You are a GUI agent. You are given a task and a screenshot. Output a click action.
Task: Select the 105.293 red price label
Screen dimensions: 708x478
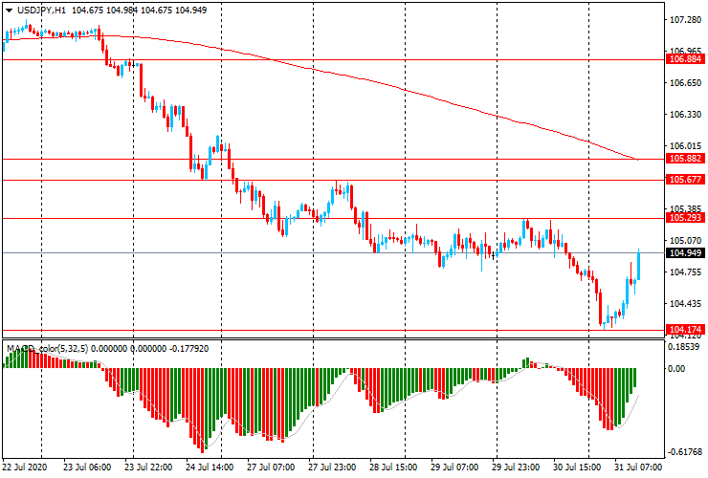point(685,218)
